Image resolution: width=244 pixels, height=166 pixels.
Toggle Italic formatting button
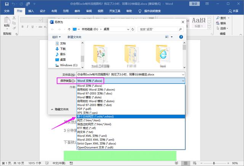tap(27, 27)
